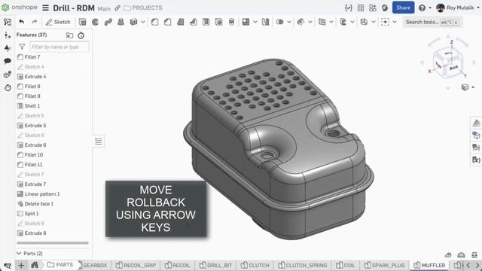Click the Sketch button
The image size is (482, 271).
tap(58, 22)
